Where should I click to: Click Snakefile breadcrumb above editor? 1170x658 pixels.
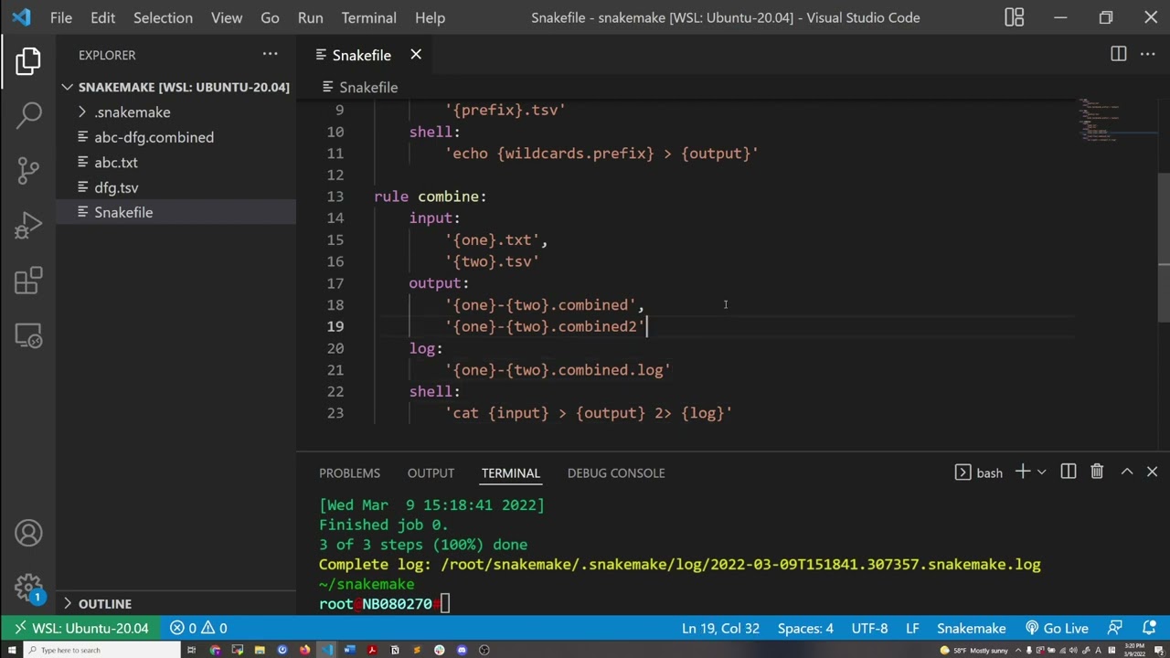coord(360,87)
